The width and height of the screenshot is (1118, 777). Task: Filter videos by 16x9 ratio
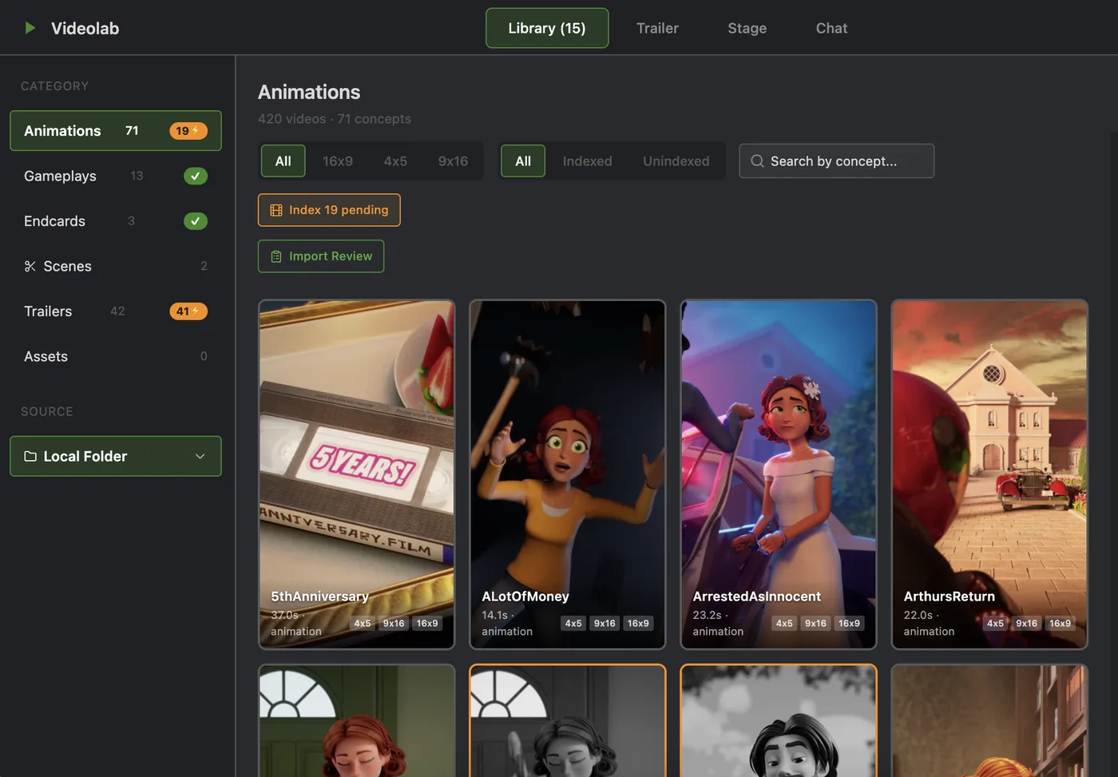point(338,161)
